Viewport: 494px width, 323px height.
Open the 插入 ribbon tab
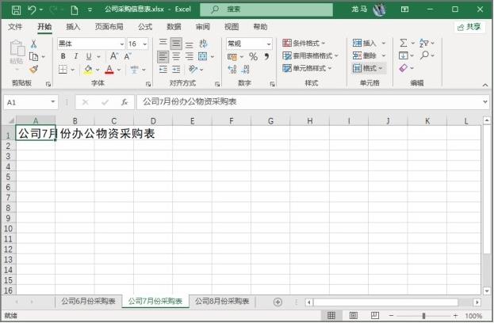(x=73, y=26)
